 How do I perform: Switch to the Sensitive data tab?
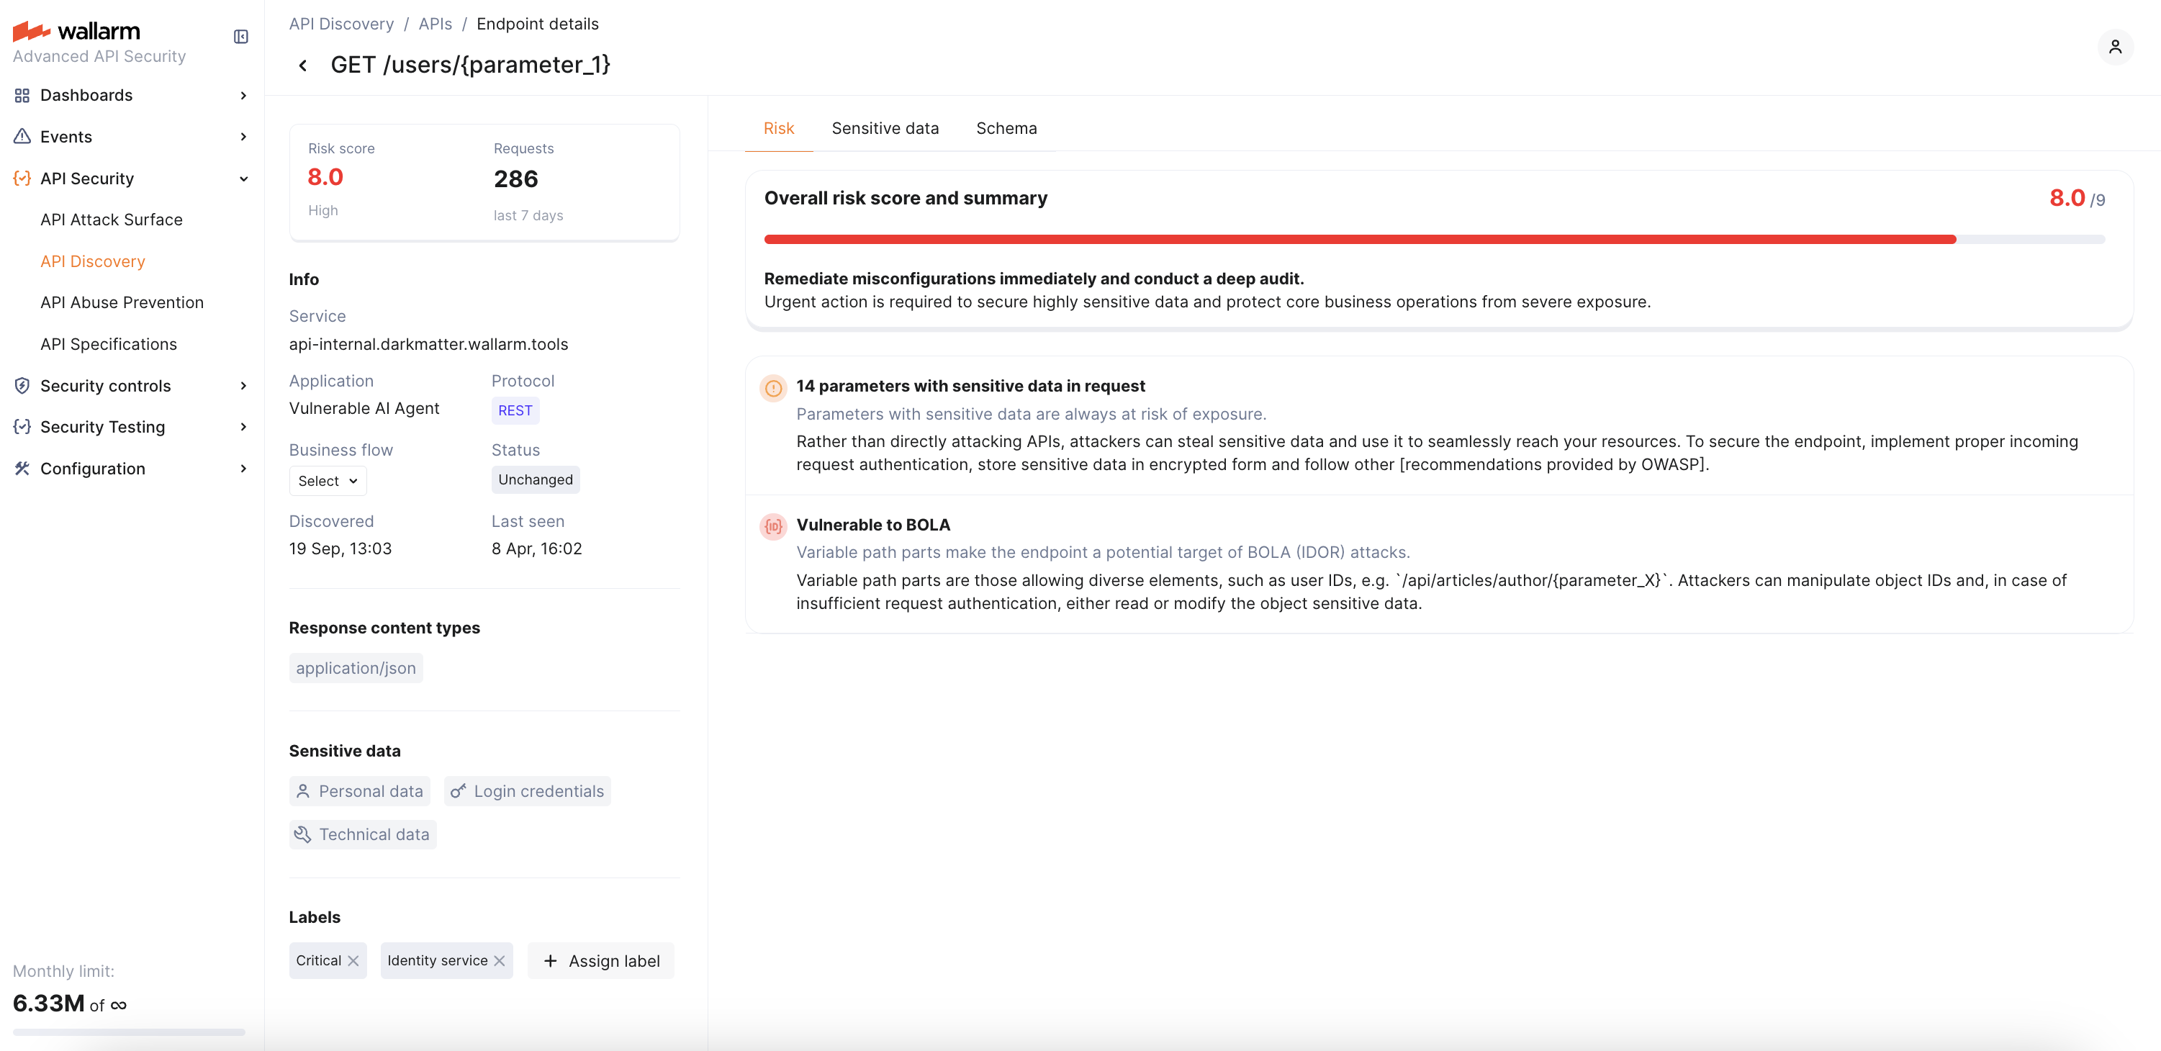885,127
